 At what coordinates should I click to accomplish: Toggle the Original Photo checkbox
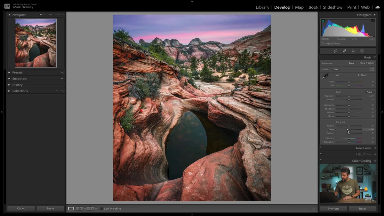pyautogui.click(x=323, y=43)
